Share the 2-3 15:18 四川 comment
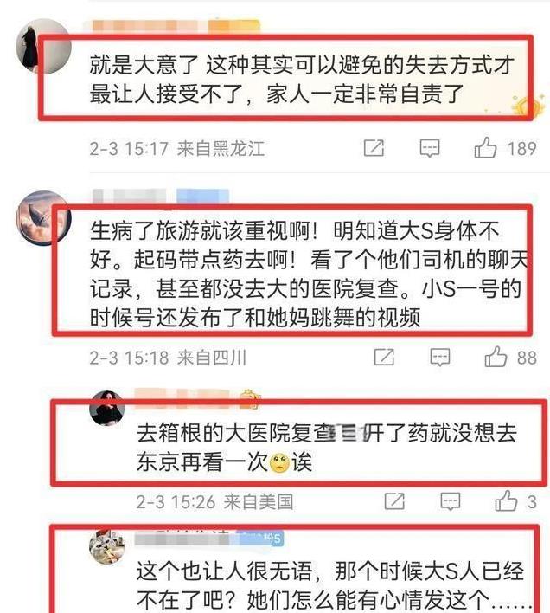The height and width of the screenshot is (613, 550). click(384, 357)
